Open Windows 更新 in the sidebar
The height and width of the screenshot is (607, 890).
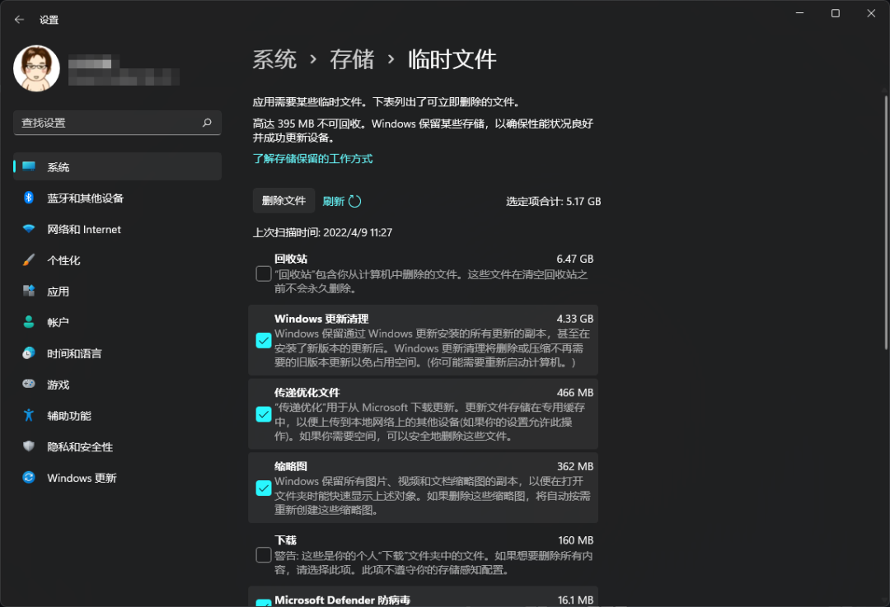[118, 479]
